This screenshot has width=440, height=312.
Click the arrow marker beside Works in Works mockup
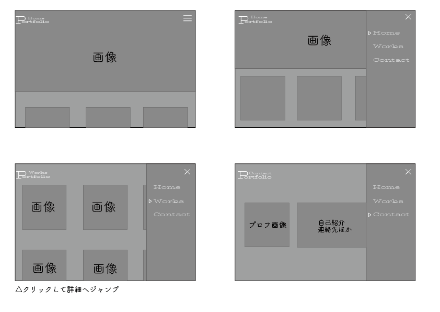pyautogui.click(x=150, y=201)
